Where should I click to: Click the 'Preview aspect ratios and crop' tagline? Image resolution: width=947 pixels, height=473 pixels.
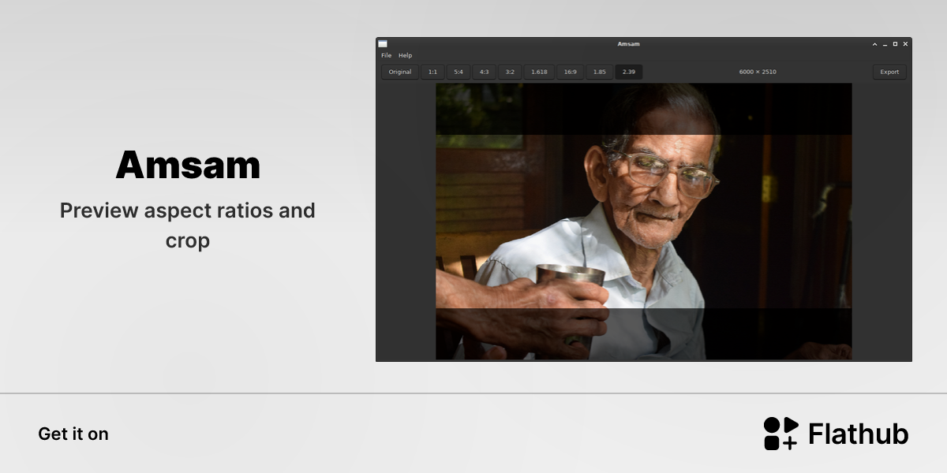pyautogui.click(x=188, y=225)
